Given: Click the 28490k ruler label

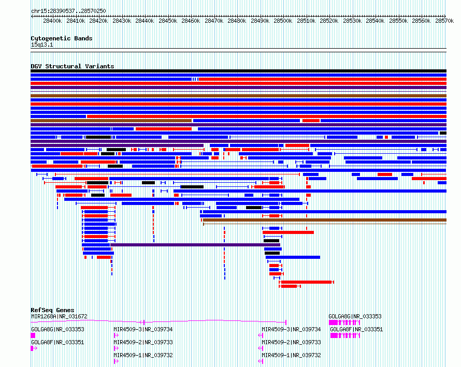Looking at the screenshot, I should (260, 21).
